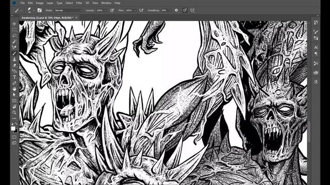Screen dimensions: 330x185
Task: Toggle pressure for opacity
Action: click(112, 10)
